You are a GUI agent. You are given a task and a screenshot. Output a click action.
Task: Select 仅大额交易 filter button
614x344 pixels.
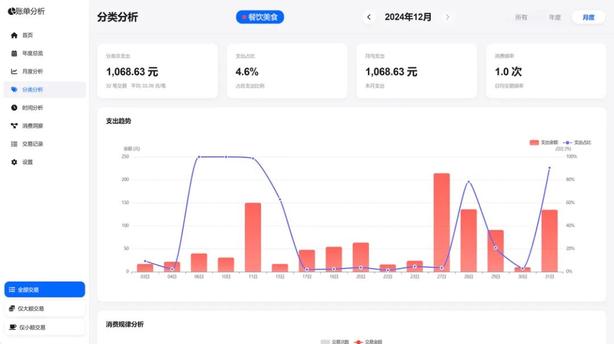(45, 308)
